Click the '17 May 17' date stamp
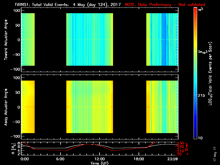This screenshot has height=165, width=220. (x=215, y=154)
